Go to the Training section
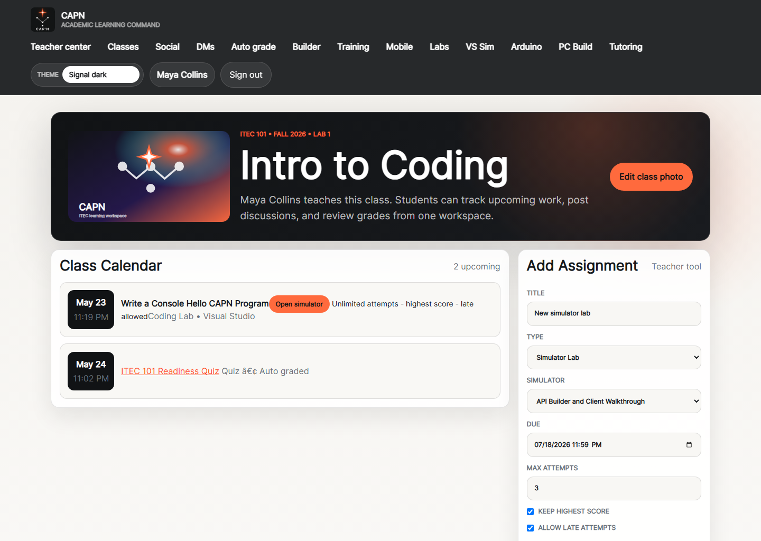Screen dimensions: 761x541 point(354,47)
